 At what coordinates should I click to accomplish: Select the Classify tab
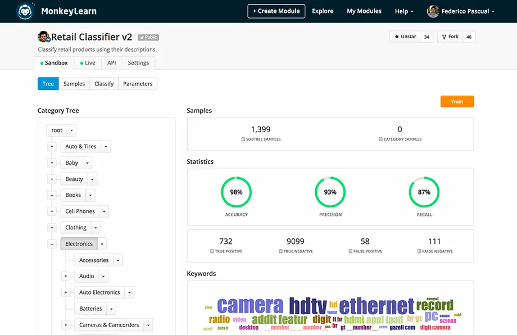tap(104, 84)
